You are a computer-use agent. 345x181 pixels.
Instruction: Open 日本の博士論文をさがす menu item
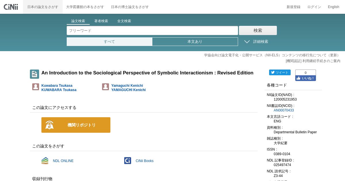point(130,7)
